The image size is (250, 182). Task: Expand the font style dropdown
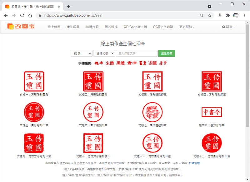pos(81,54)
